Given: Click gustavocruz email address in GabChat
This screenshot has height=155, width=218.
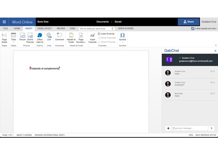Looking at the screenshot, I should click(196, 61).
